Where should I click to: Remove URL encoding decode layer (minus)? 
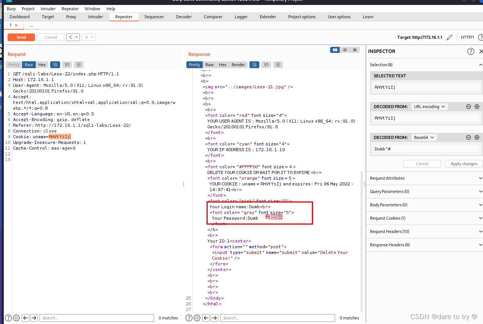469,107
